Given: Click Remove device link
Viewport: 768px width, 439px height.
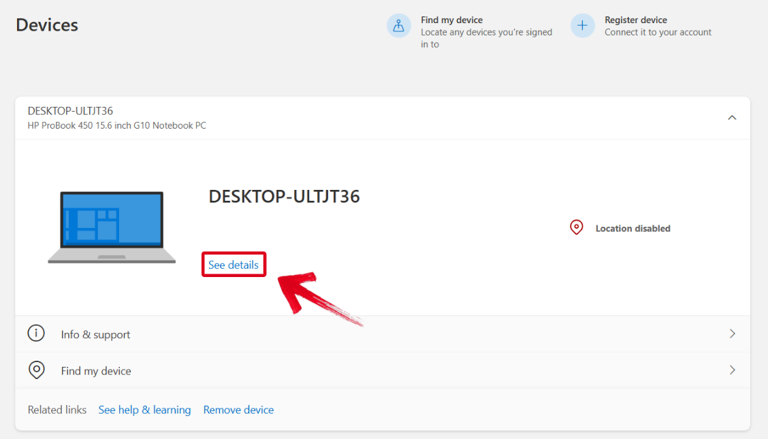Looking at the screenshot, I should [238, 409].
